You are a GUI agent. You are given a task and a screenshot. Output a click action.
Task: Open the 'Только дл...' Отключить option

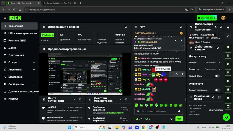click(212, 69)
